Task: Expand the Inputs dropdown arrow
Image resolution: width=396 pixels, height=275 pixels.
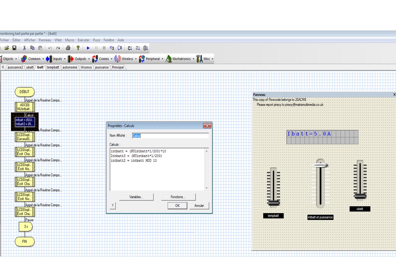Action: [x=64, y=59]
